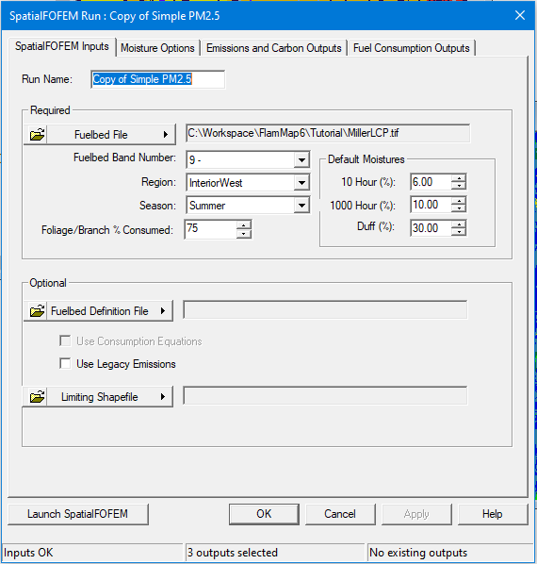Click the OK button
The height and width of the screenshot is (564, 537).
point(264,514)
